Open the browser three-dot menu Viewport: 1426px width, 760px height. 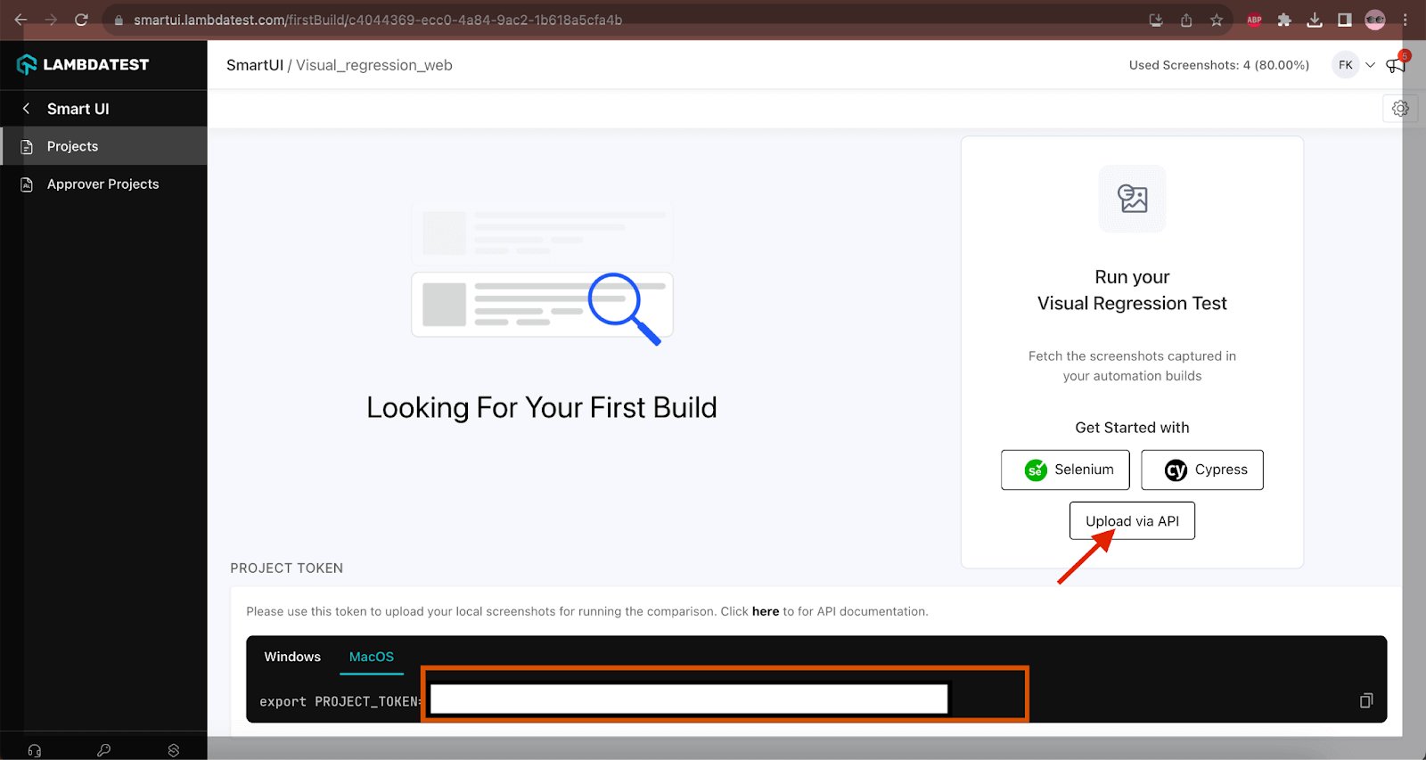point(1406,20)
